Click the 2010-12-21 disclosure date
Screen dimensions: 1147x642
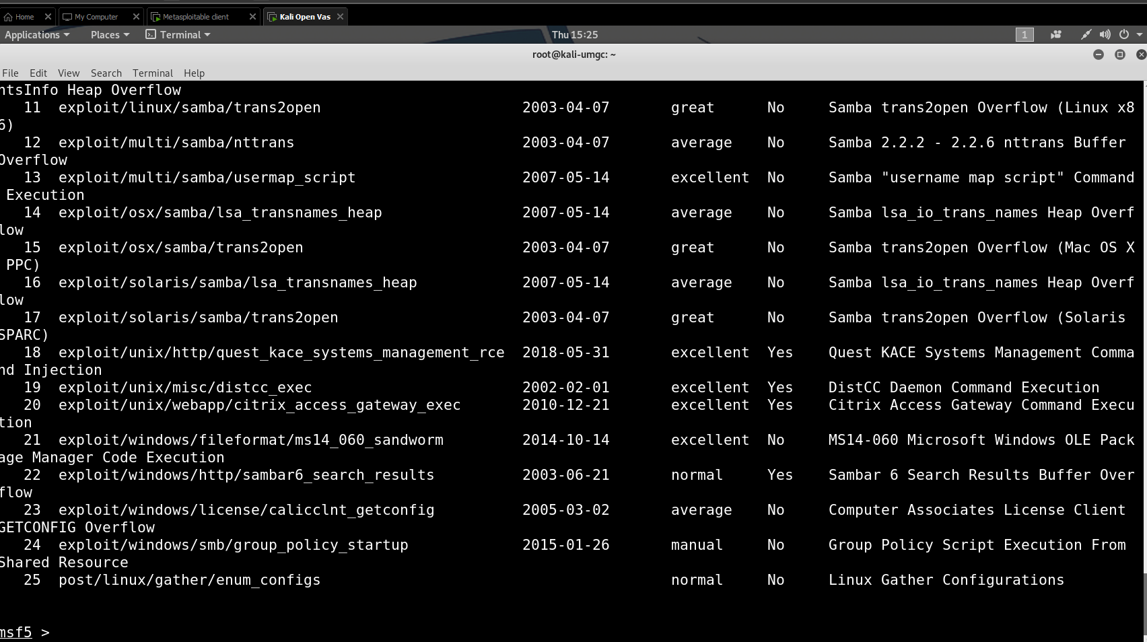pyautogui.click(x=566, y=405)
